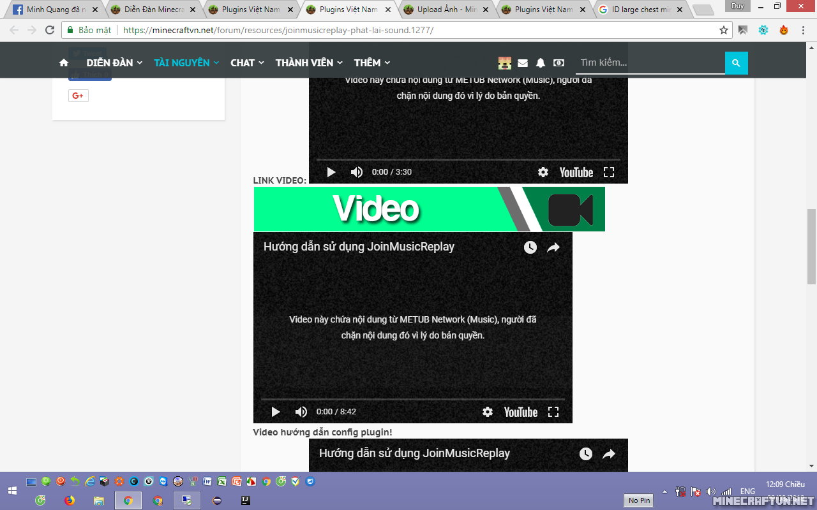The image size is (817, 510).
Task: Close the Upload Ảnh tab
Action: click(486, 10)
